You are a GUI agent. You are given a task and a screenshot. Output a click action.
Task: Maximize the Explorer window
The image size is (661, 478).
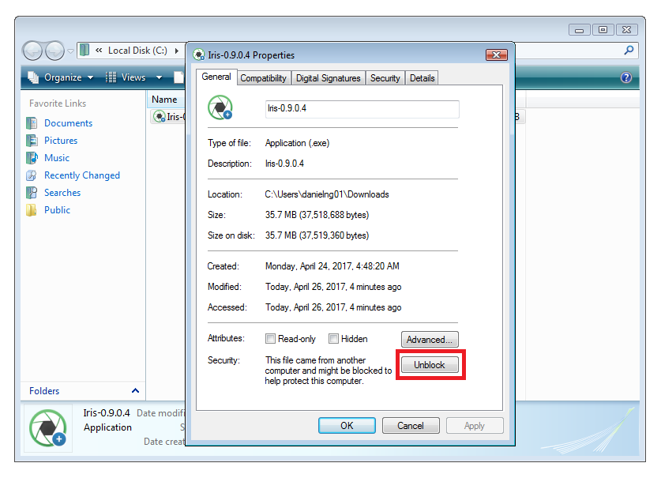[x=603, y=29]
